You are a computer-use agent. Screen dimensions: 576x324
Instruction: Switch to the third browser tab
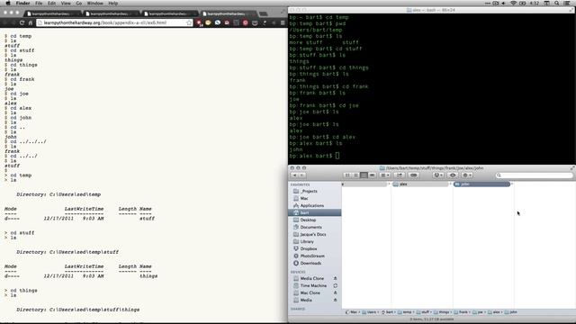pos(169,13)
